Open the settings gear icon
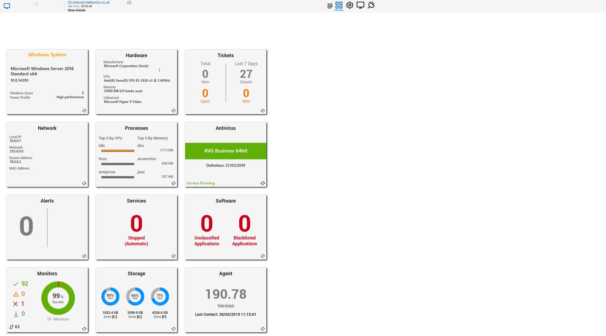Image resolution: width=606 pixels, height=336 pixels. (x=350, y=5)
